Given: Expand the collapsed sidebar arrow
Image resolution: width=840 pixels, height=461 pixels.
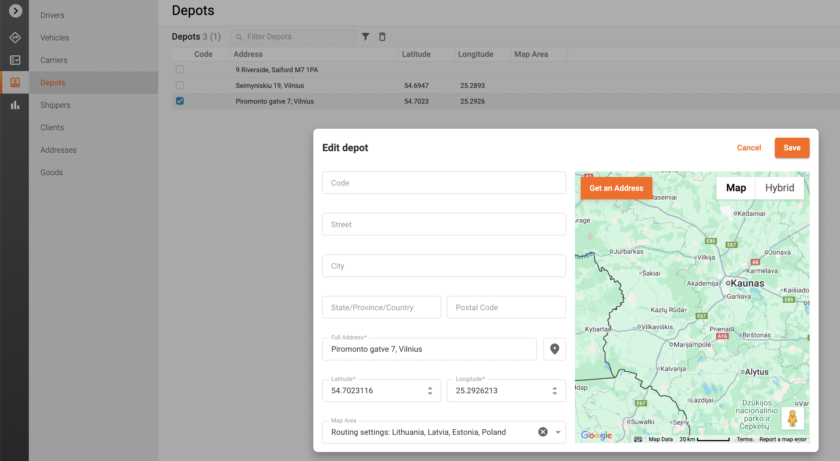Looking at the screenshot, I should (15, 11).
